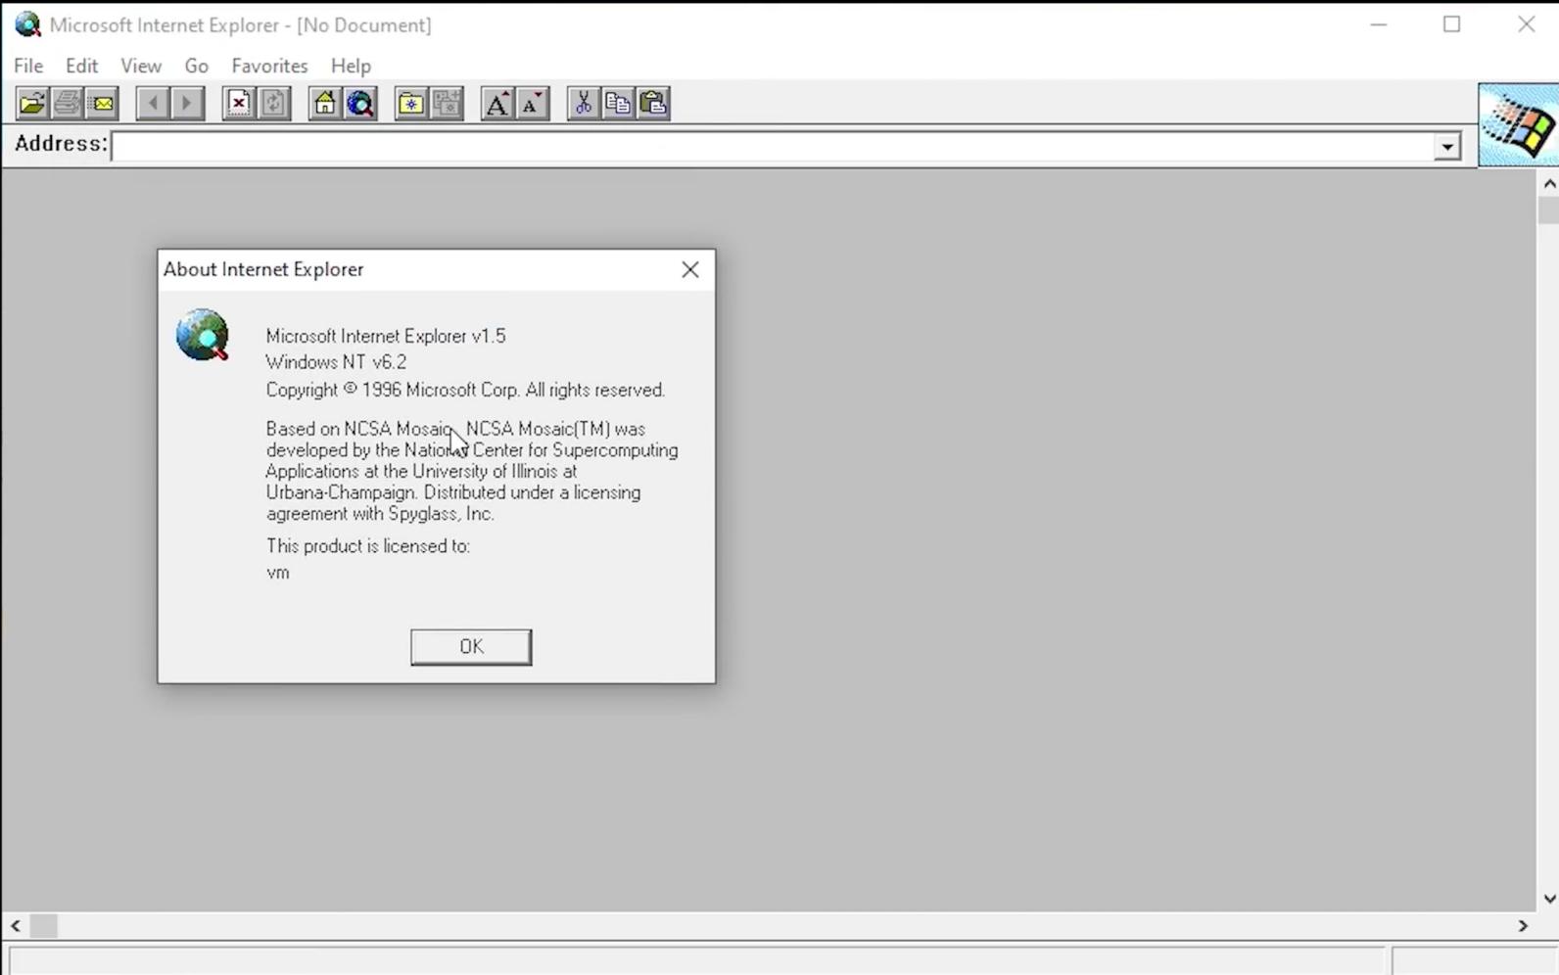Open the File menu
Screen dimensions: 1559x975
[28, 66]
